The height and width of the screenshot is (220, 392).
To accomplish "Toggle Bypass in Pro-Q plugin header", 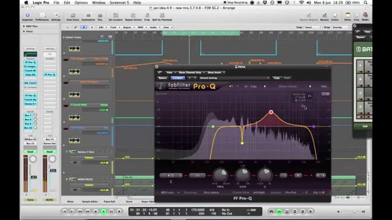I will pyautogui.click(x=163, y=78).
